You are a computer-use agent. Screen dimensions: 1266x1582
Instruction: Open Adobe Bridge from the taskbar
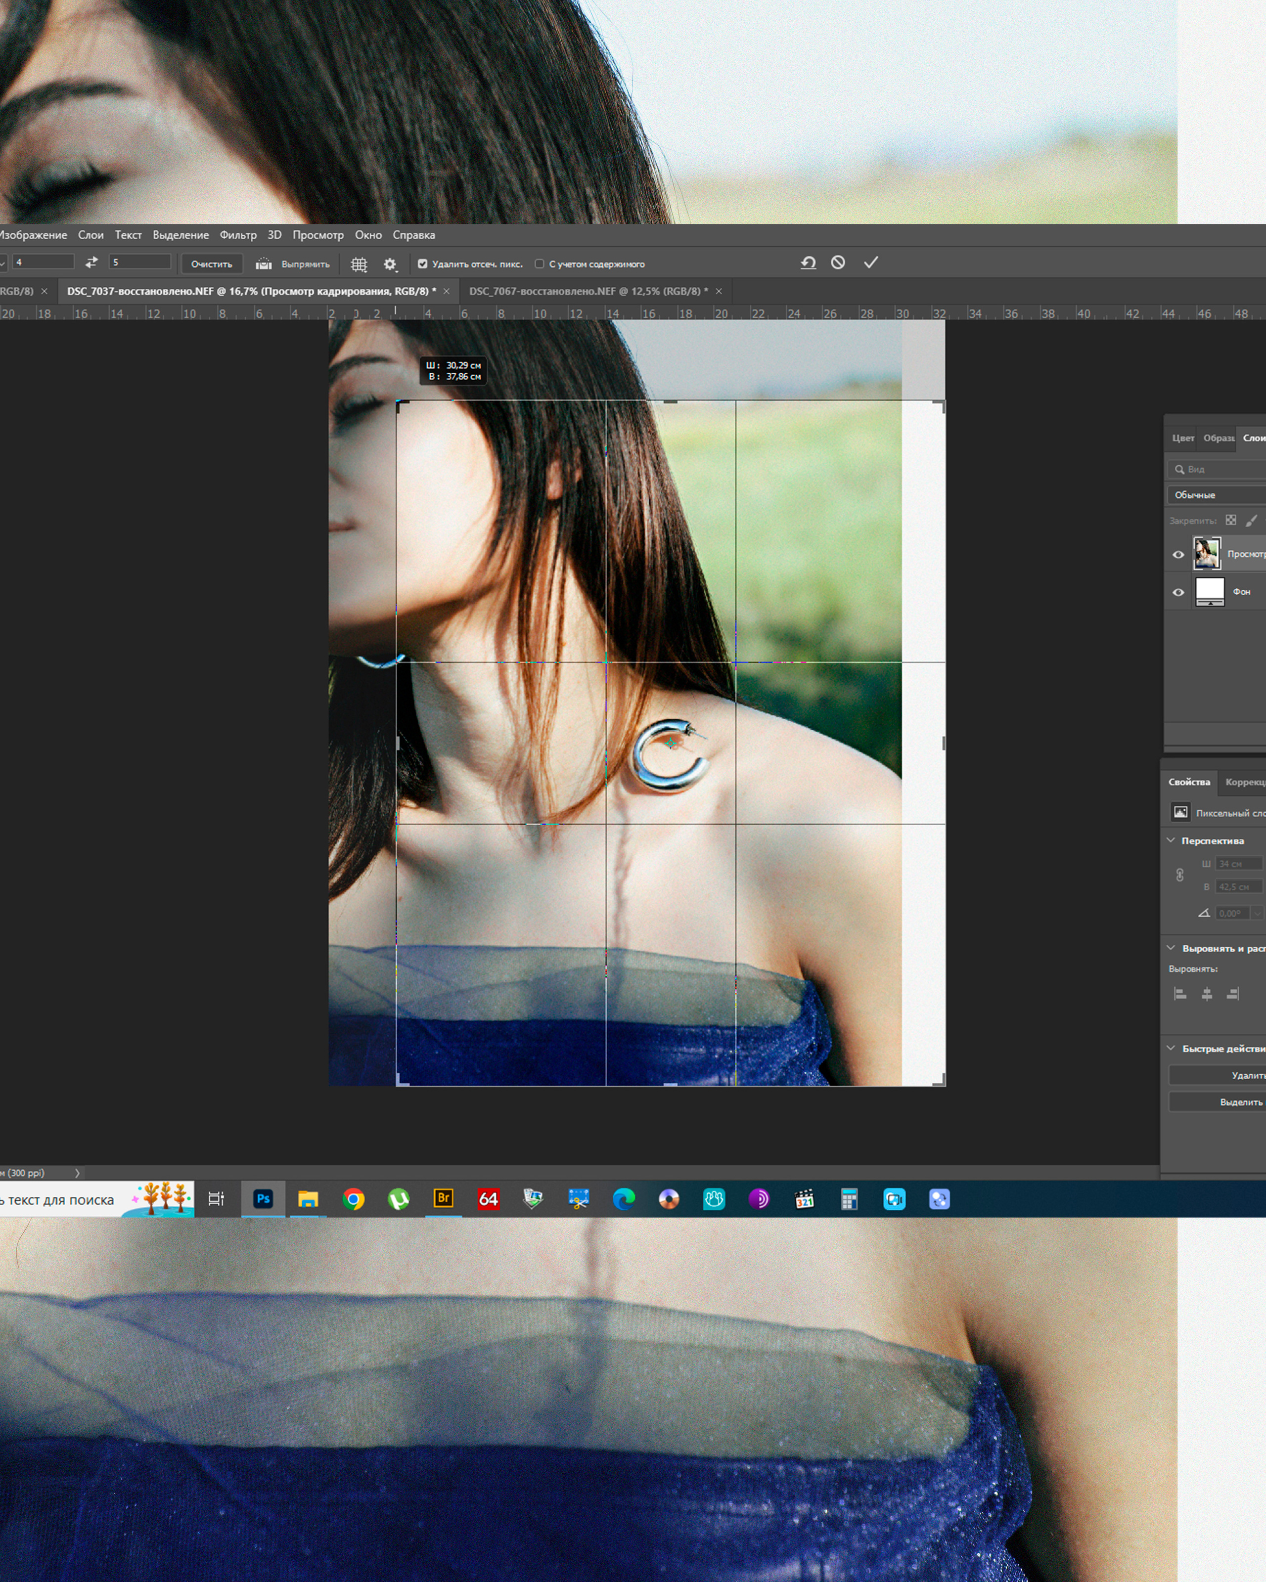pos(443,1199)
